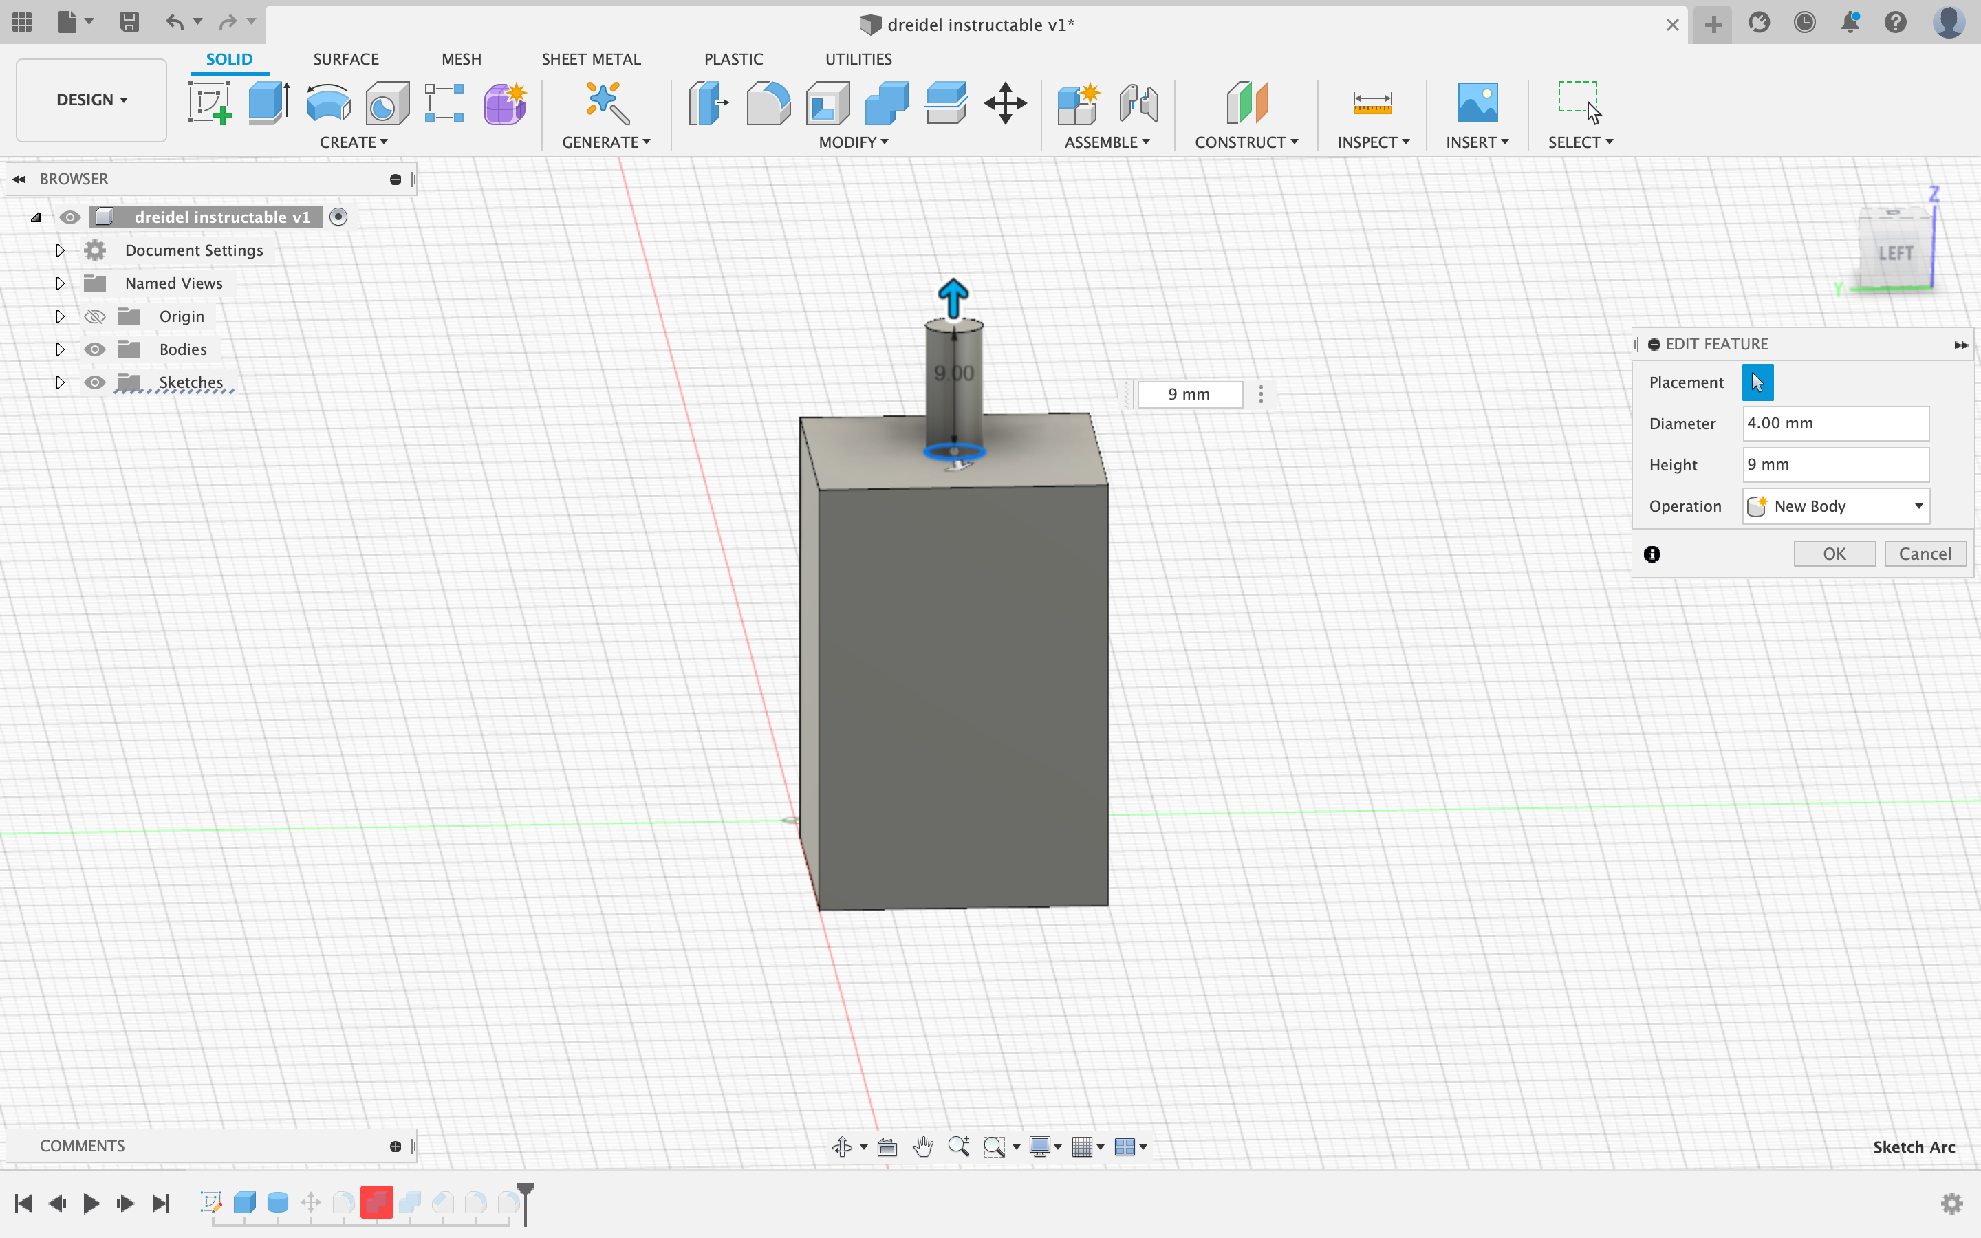This screenshot has height=1238, width=1981.
Task: Open the Hole tool
Action: pyautogui.click(x=386, y=103)
